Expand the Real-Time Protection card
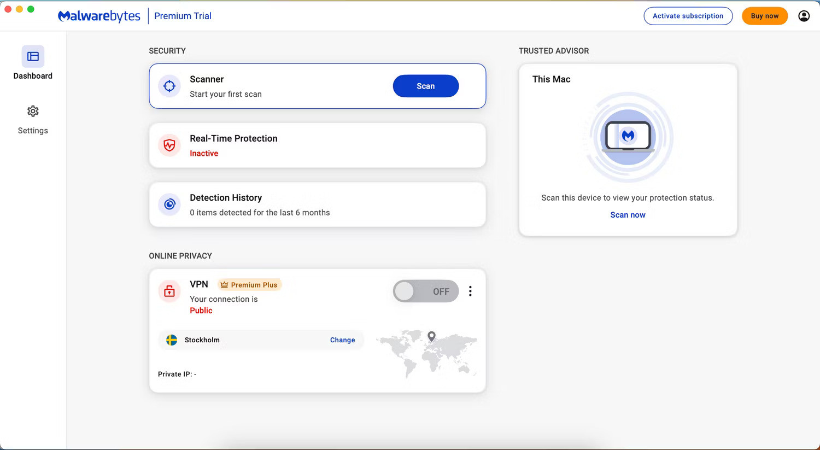820x450 pixels. tap(317, 145)
